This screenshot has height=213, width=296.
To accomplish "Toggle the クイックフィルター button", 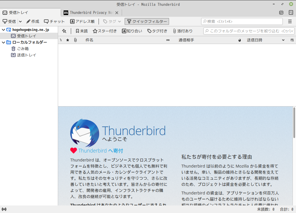I will click(147, 21).
